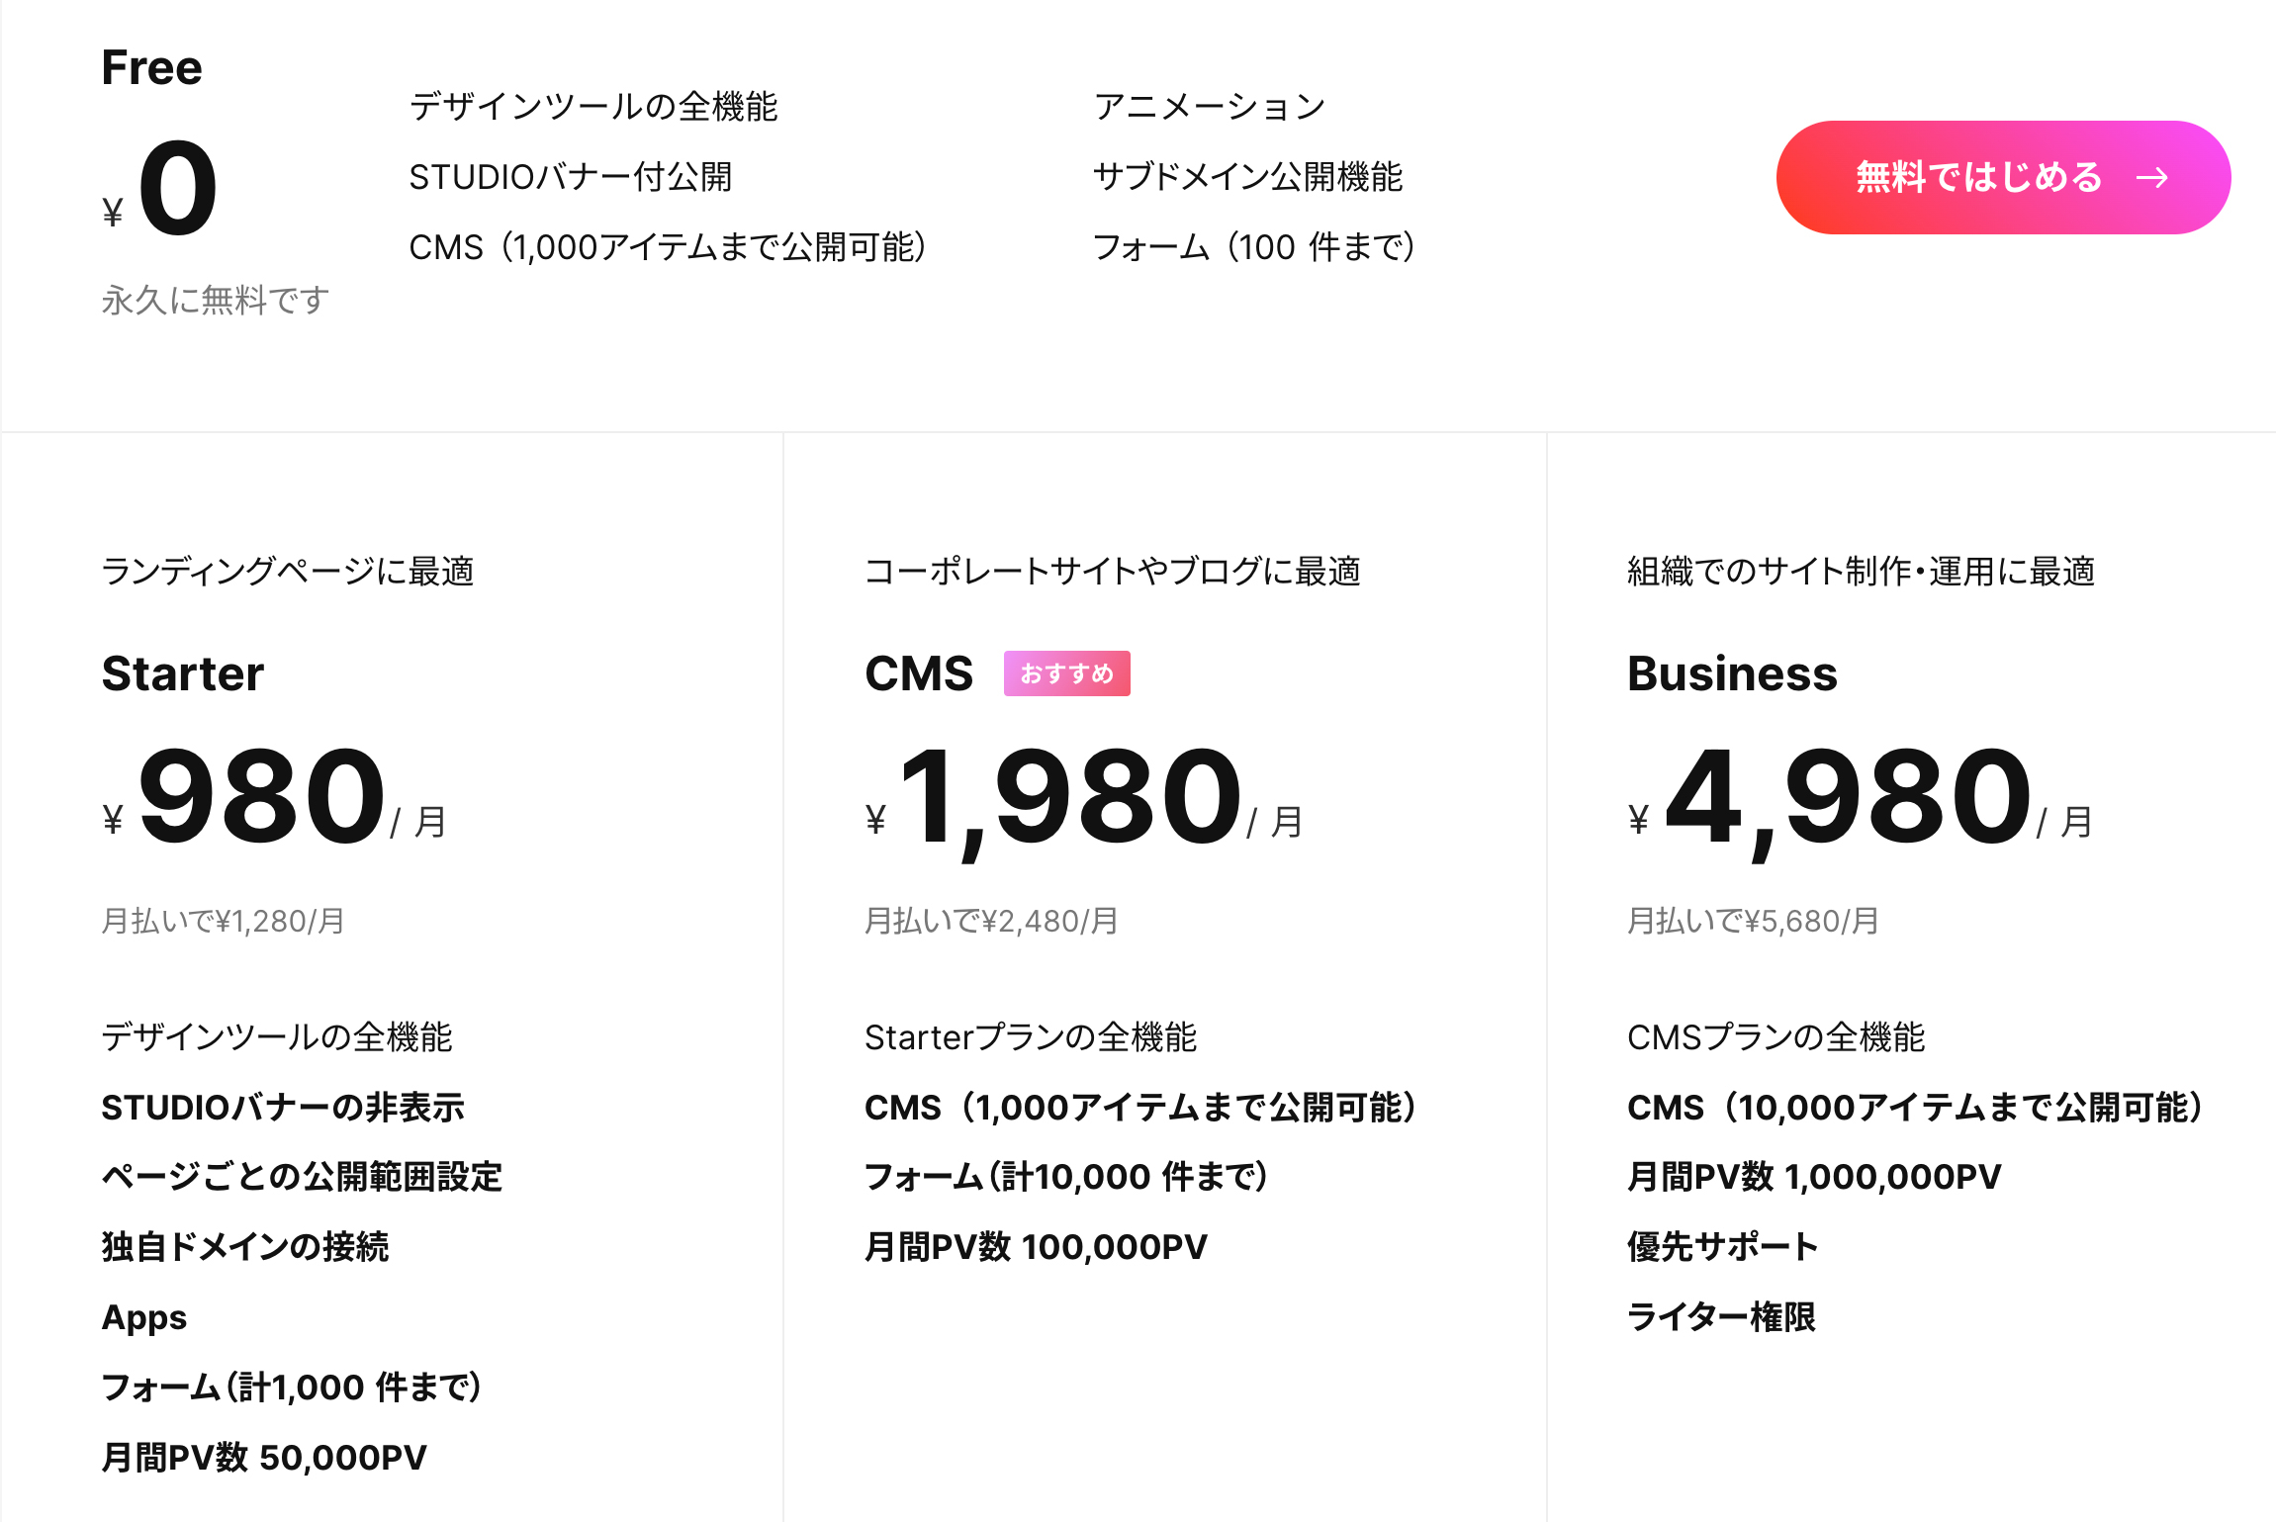Click the 月払いで¥2,480/月 note
The height and width of the screenshot is (1522, 2276).
click(991, 921)
